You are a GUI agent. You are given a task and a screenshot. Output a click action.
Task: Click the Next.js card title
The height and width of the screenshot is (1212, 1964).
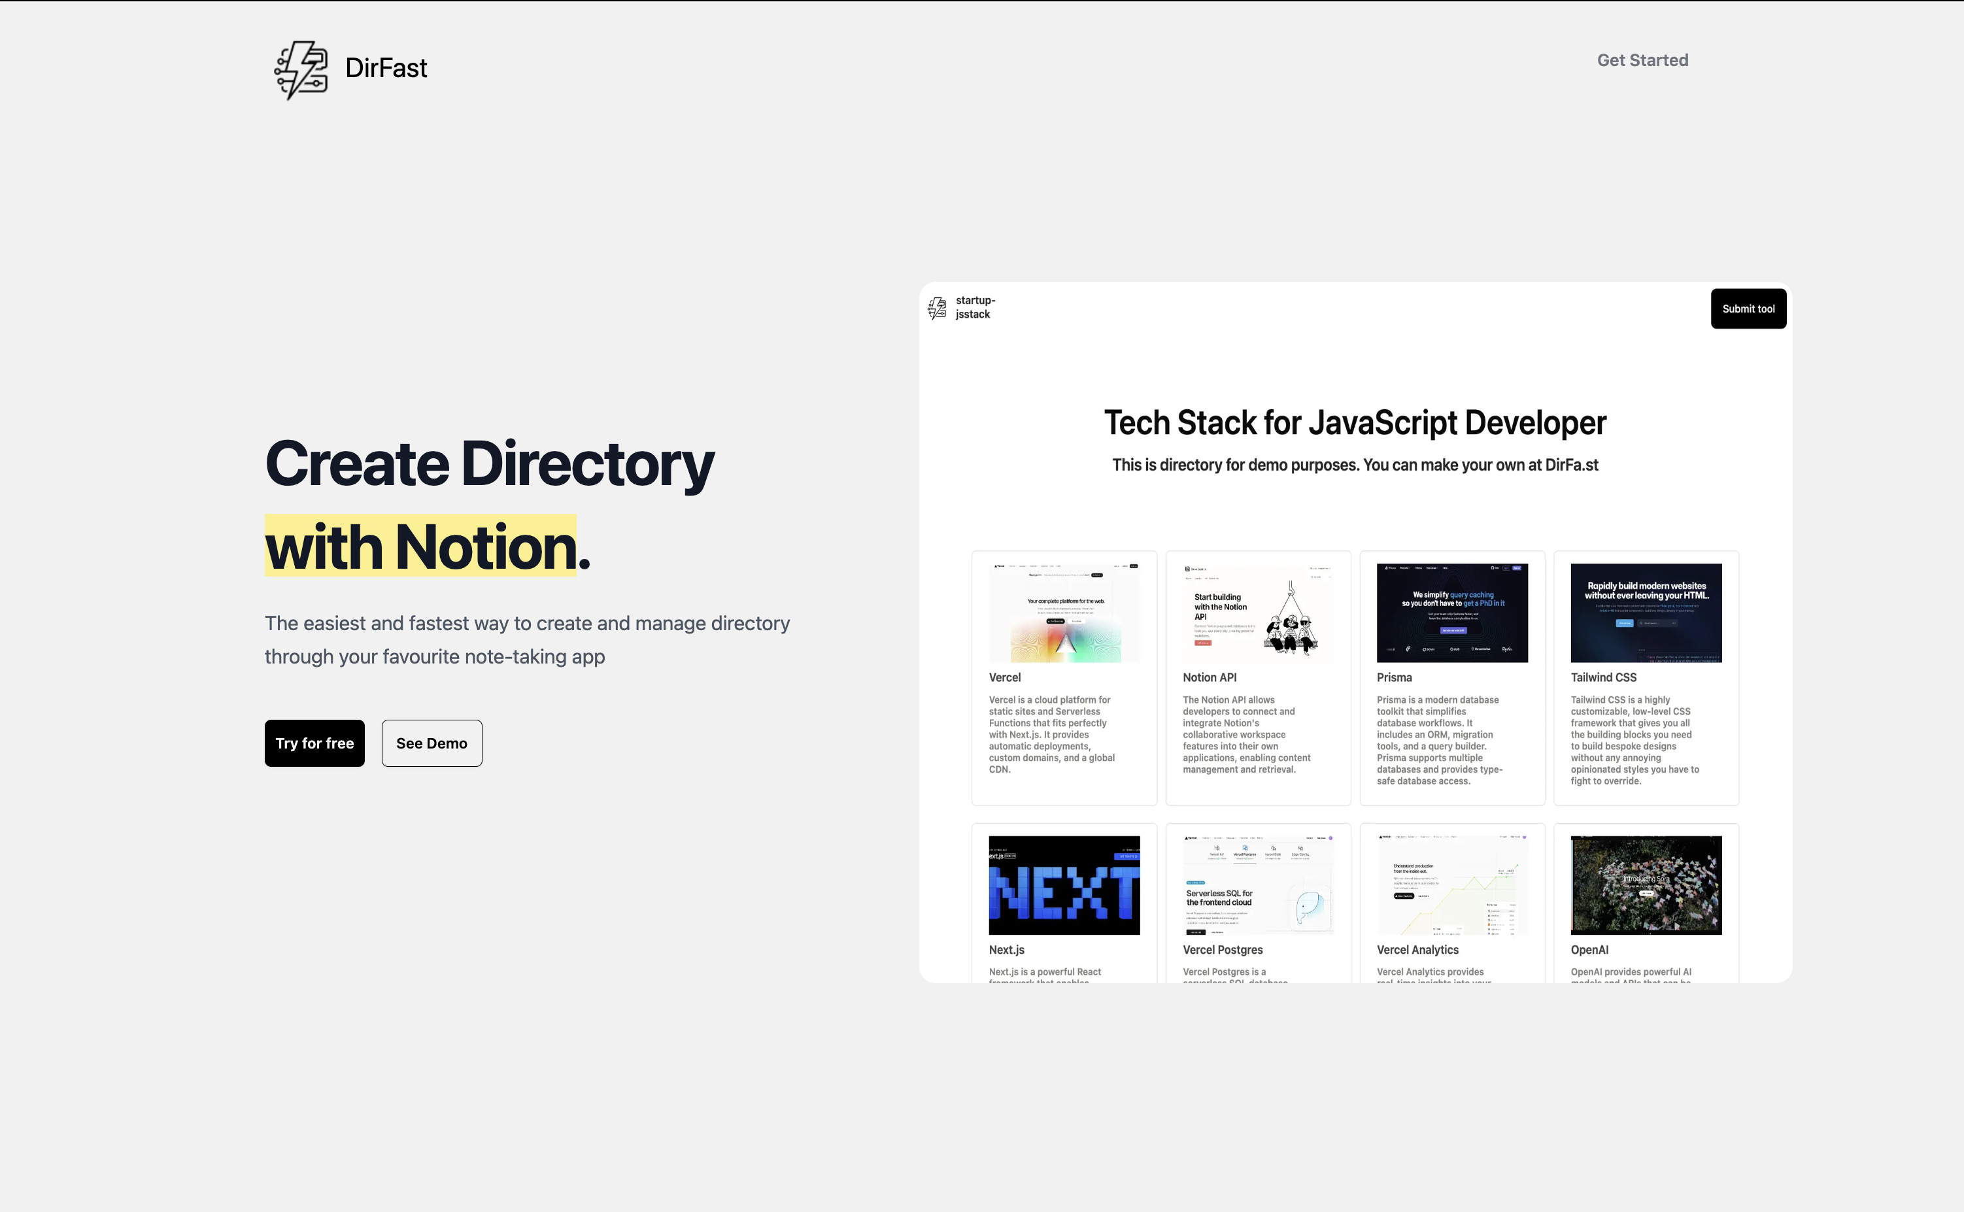(x=1006, y=950)
